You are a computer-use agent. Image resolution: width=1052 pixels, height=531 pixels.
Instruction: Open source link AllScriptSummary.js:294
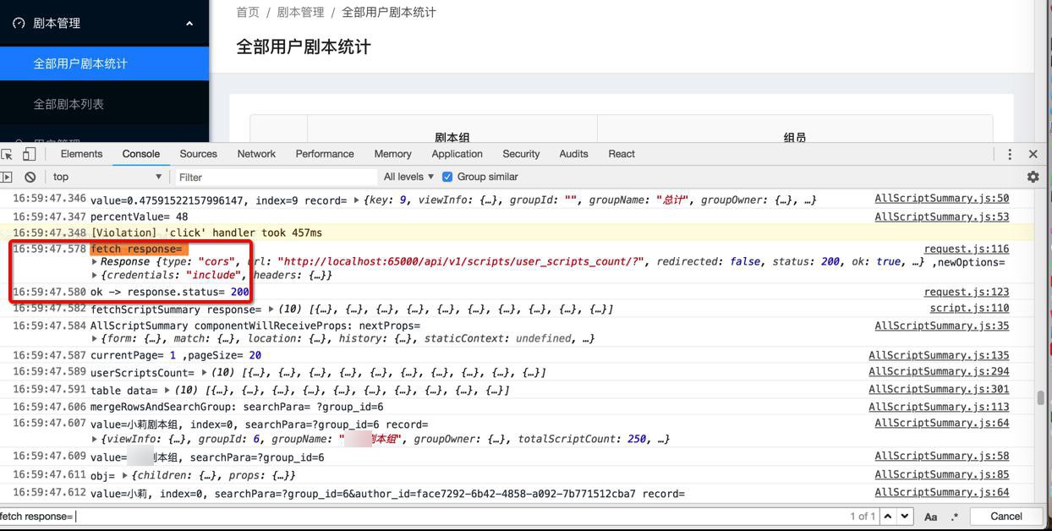coord(939,372)
